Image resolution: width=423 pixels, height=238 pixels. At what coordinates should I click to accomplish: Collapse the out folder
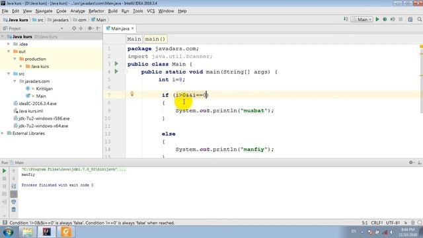click(x=9, y=52)
